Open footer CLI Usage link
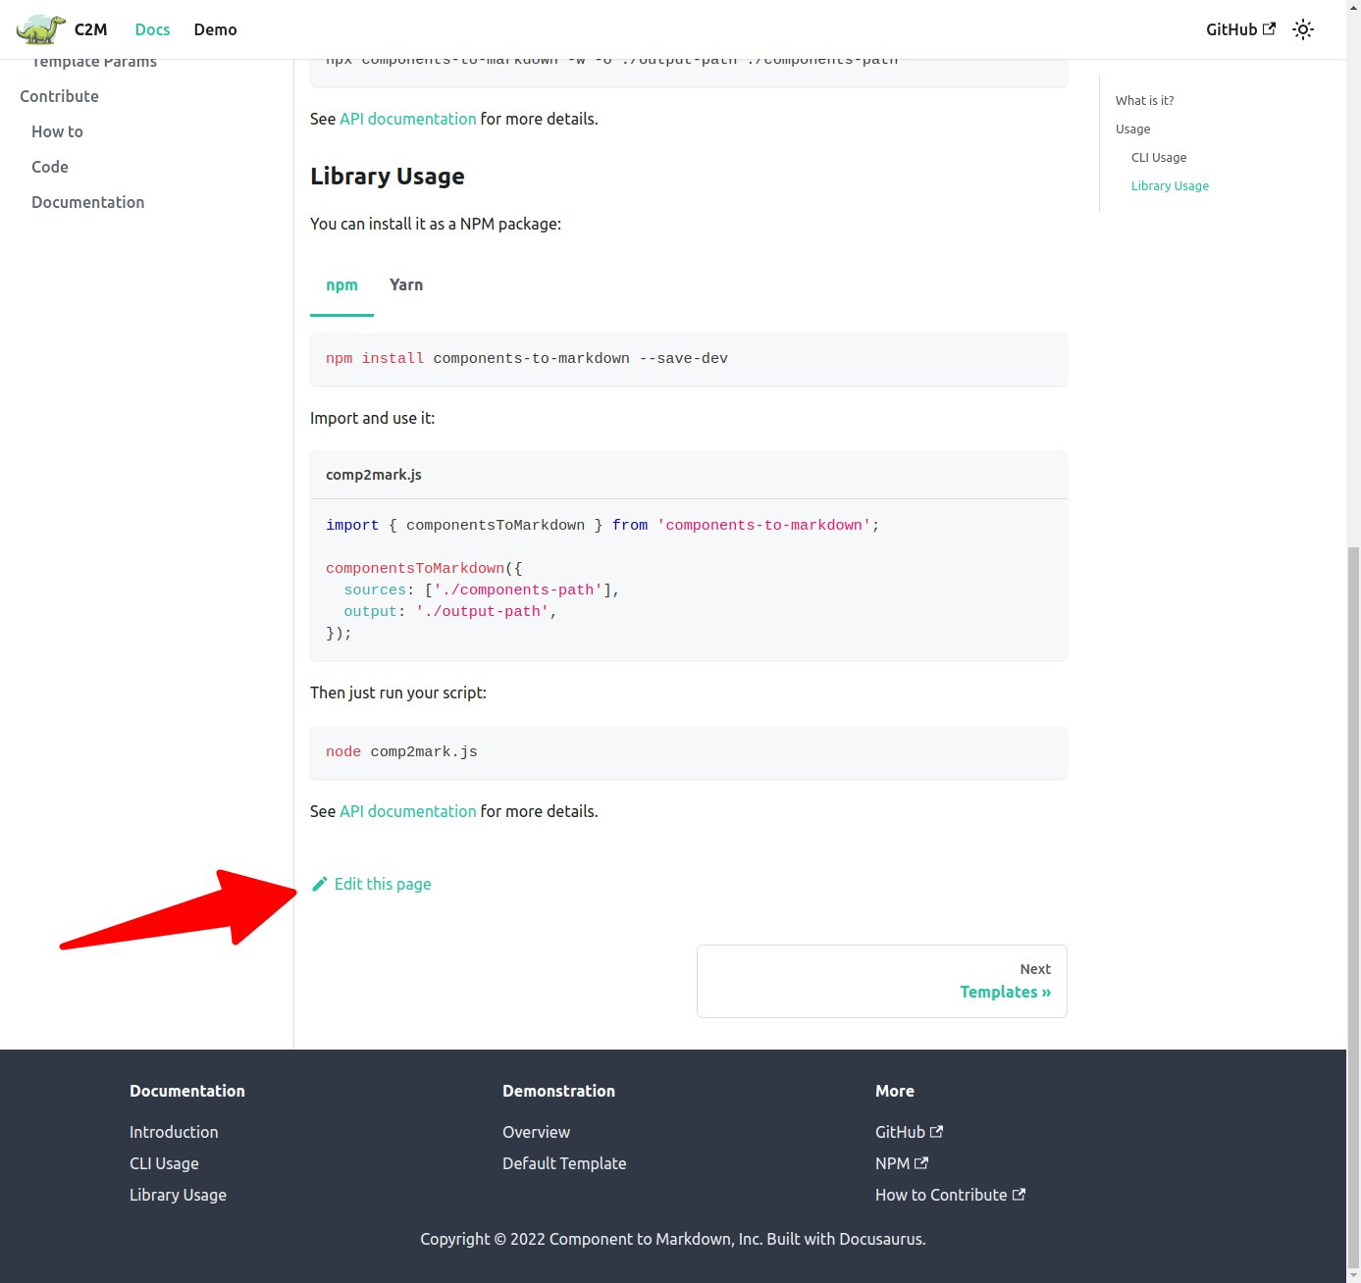The width and height of the screenshot is (1361, 1283). point(164,1163)
